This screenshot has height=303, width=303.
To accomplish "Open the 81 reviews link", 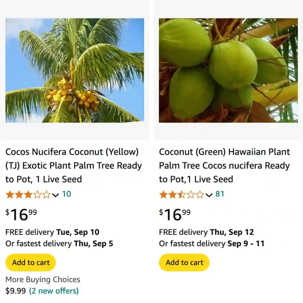I will 220,194.
